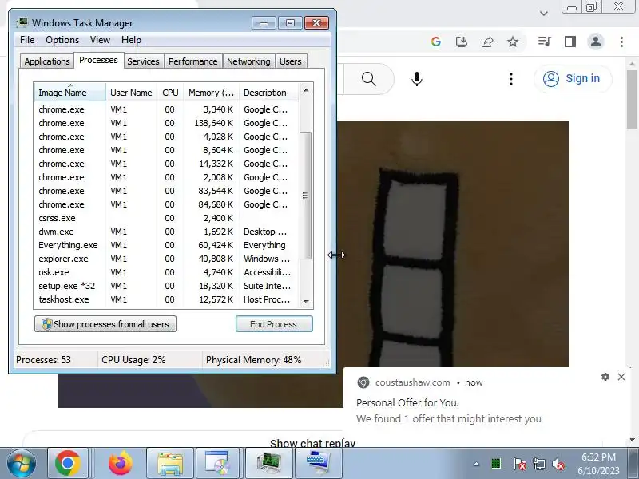Switch to the Performance tab
Viewport: 639px width, 479px height.
pyautogui.click(x=193, y=61)
